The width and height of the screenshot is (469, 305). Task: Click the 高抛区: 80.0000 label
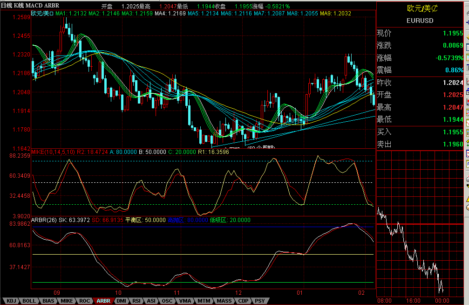(x=188, y=220)
